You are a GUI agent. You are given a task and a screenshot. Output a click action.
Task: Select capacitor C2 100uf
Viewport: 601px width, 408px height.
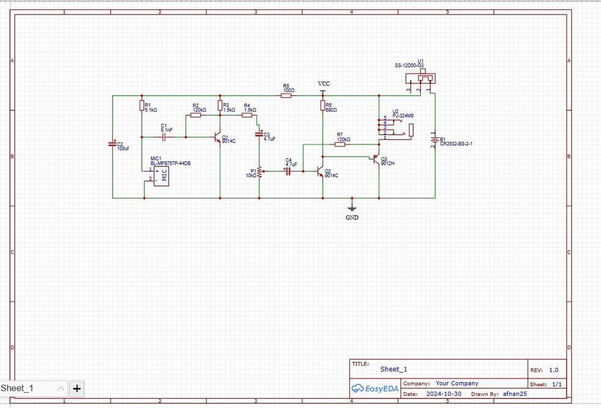tap(113, 144)
